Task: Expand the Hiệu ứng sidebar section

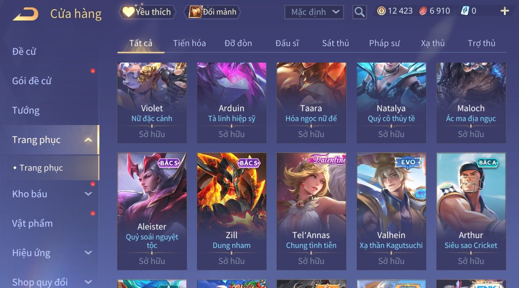Action: pyautogui.click(x=88, y=253)
